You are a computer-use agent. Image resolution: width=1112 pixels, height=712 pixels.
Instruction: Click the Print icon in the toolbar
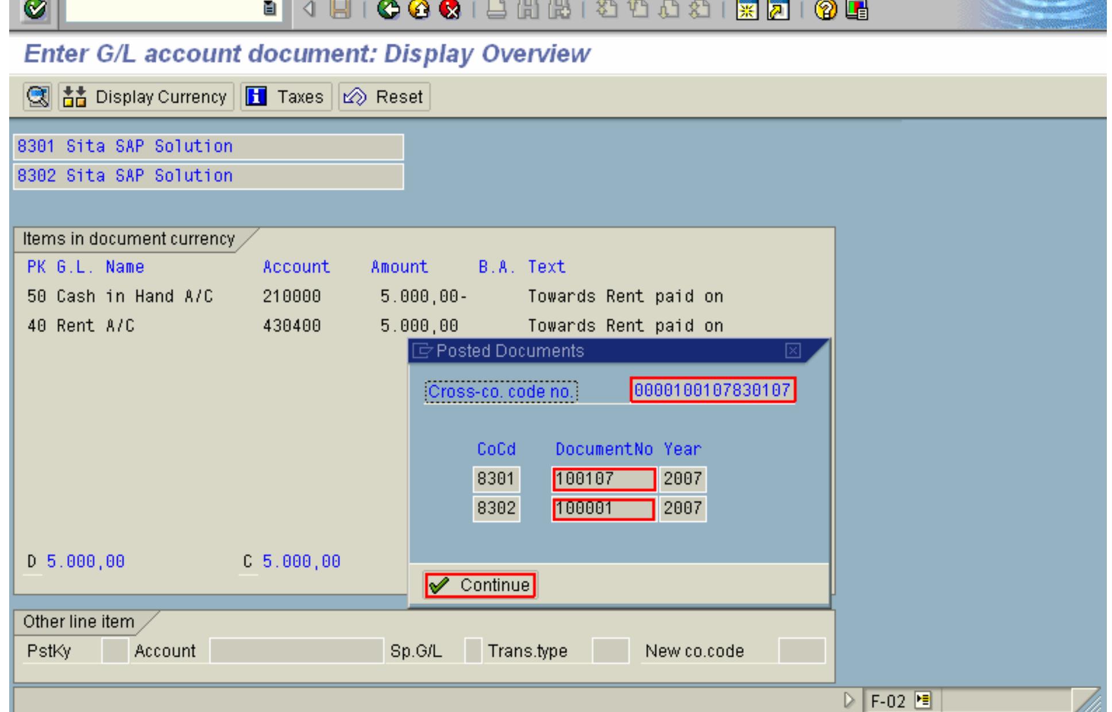click(496, 10)
